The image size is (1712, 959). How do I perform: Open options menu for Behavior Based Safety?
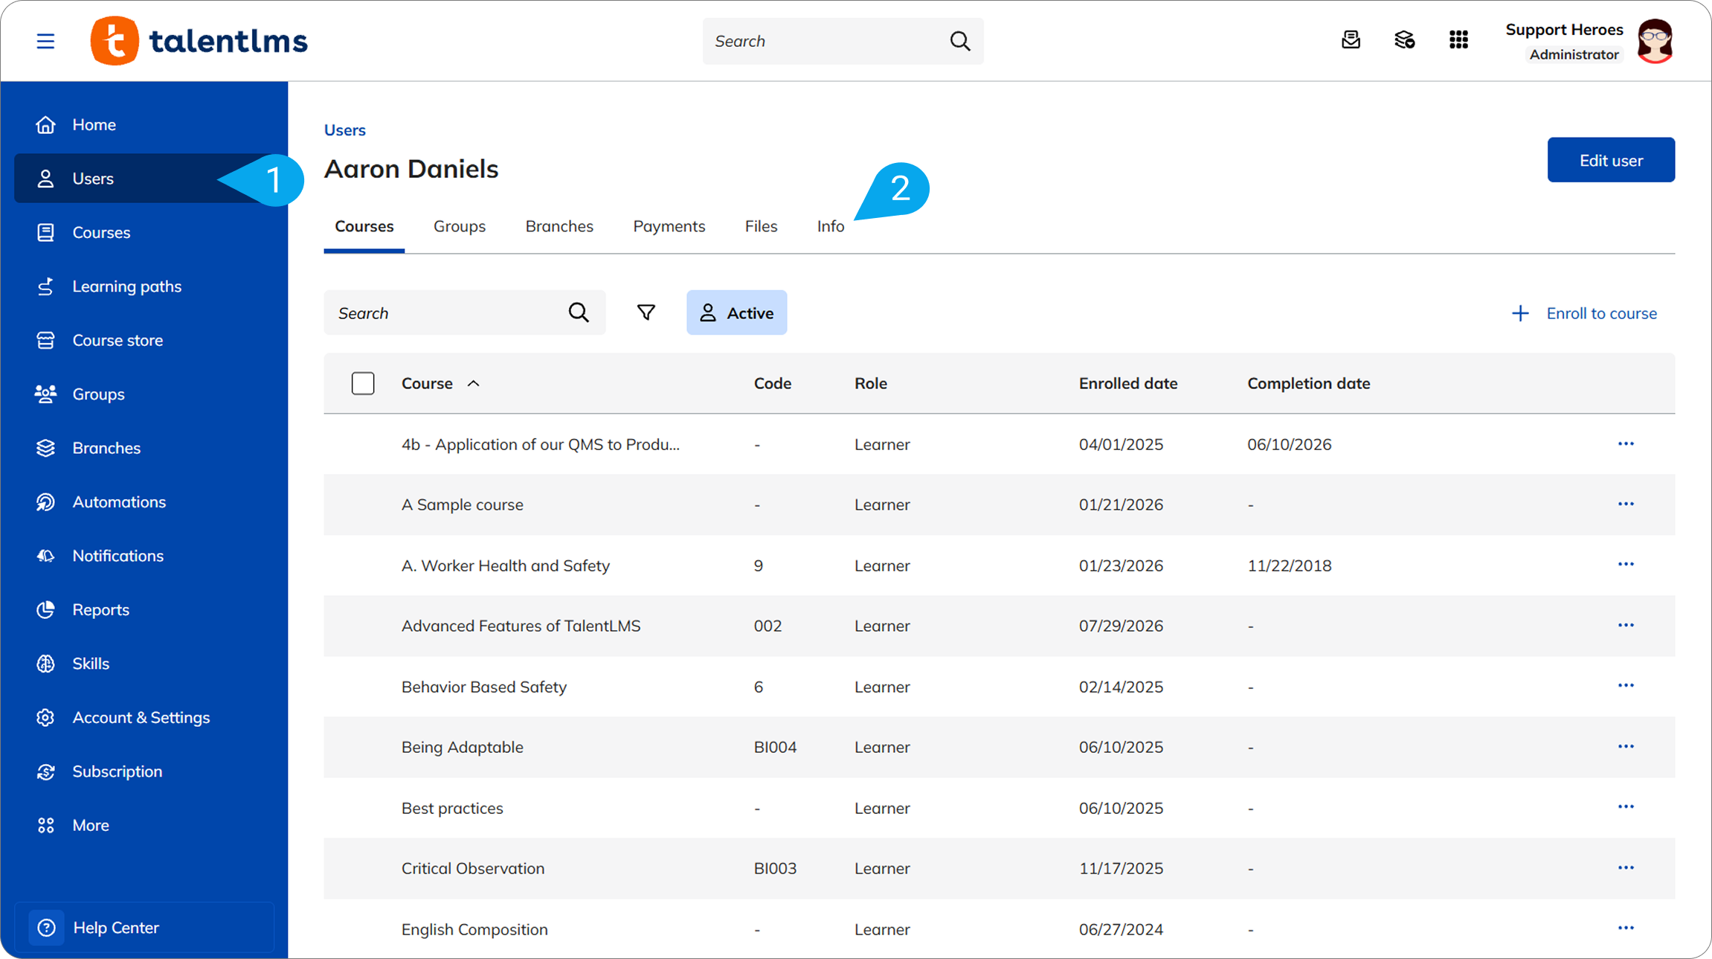(x=1626, y=686)
